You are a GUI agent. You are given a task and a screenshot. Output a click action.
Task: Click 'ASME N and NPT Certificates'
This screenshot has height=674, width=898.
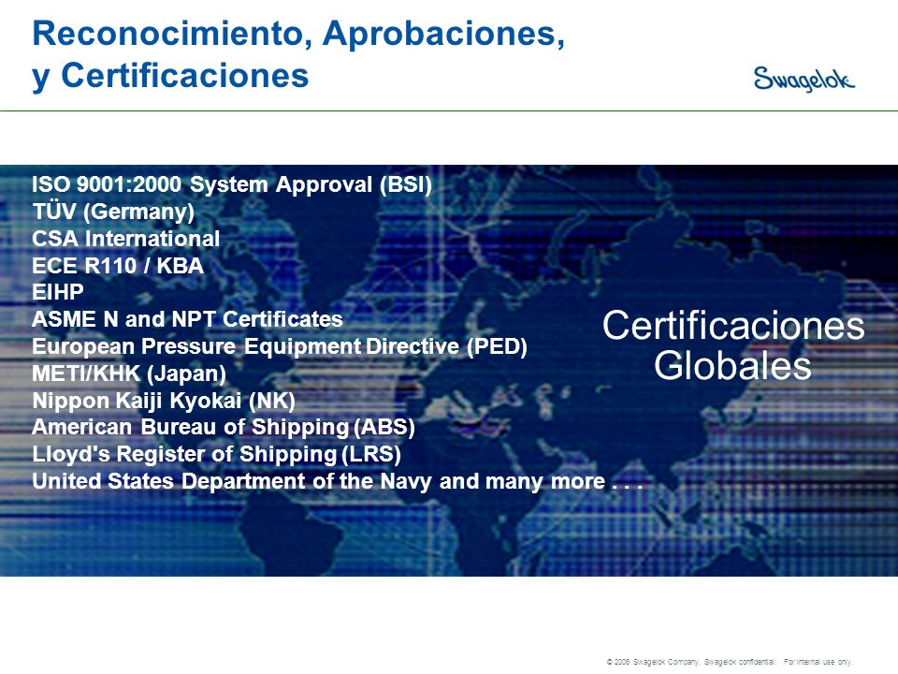tap(187, 319)
